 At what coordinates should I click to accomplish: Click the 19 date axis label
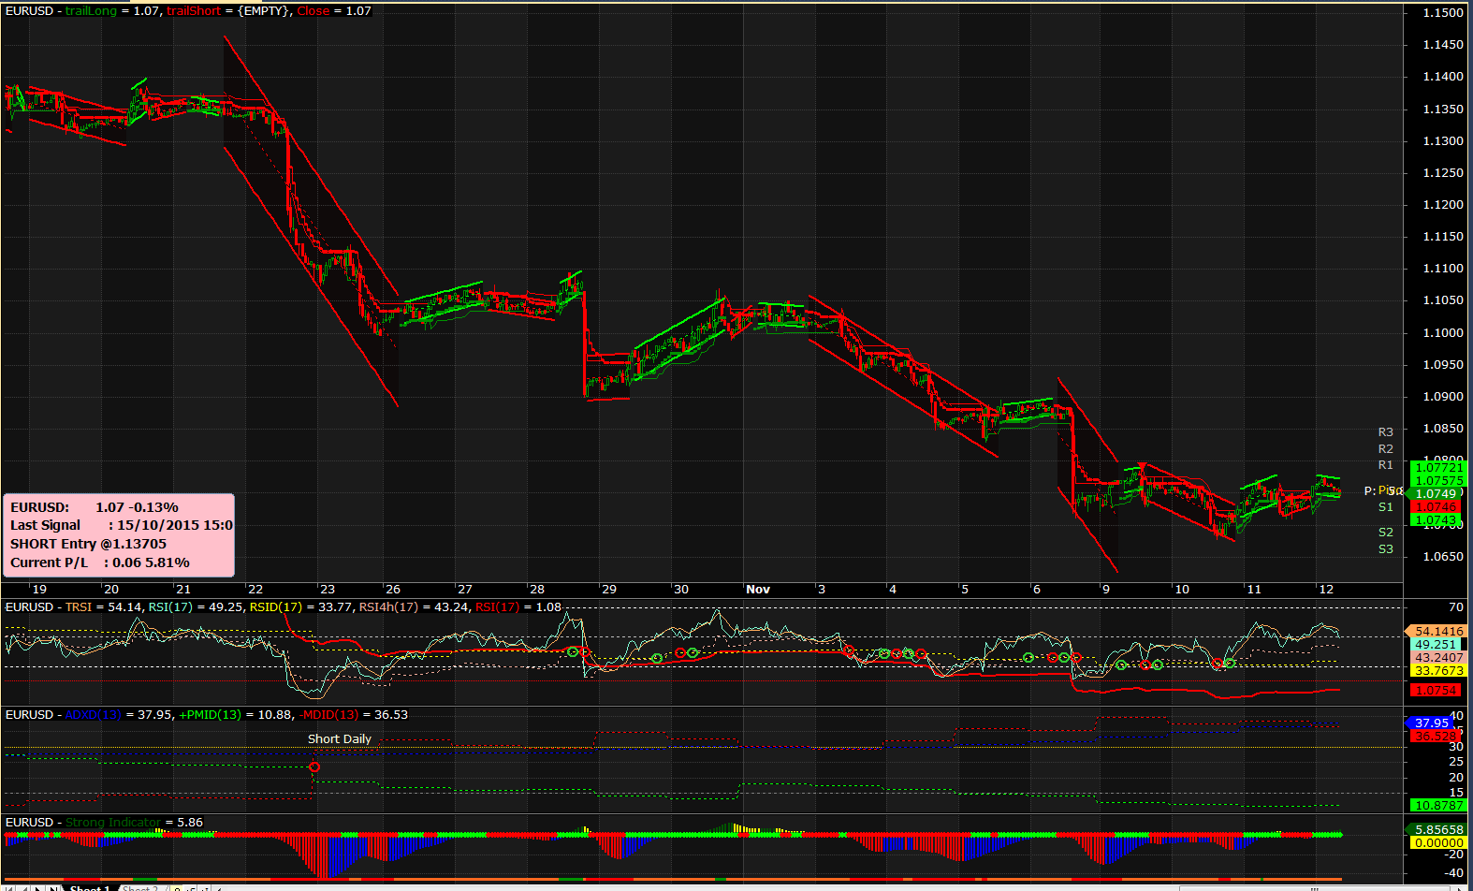pos(38,589)
